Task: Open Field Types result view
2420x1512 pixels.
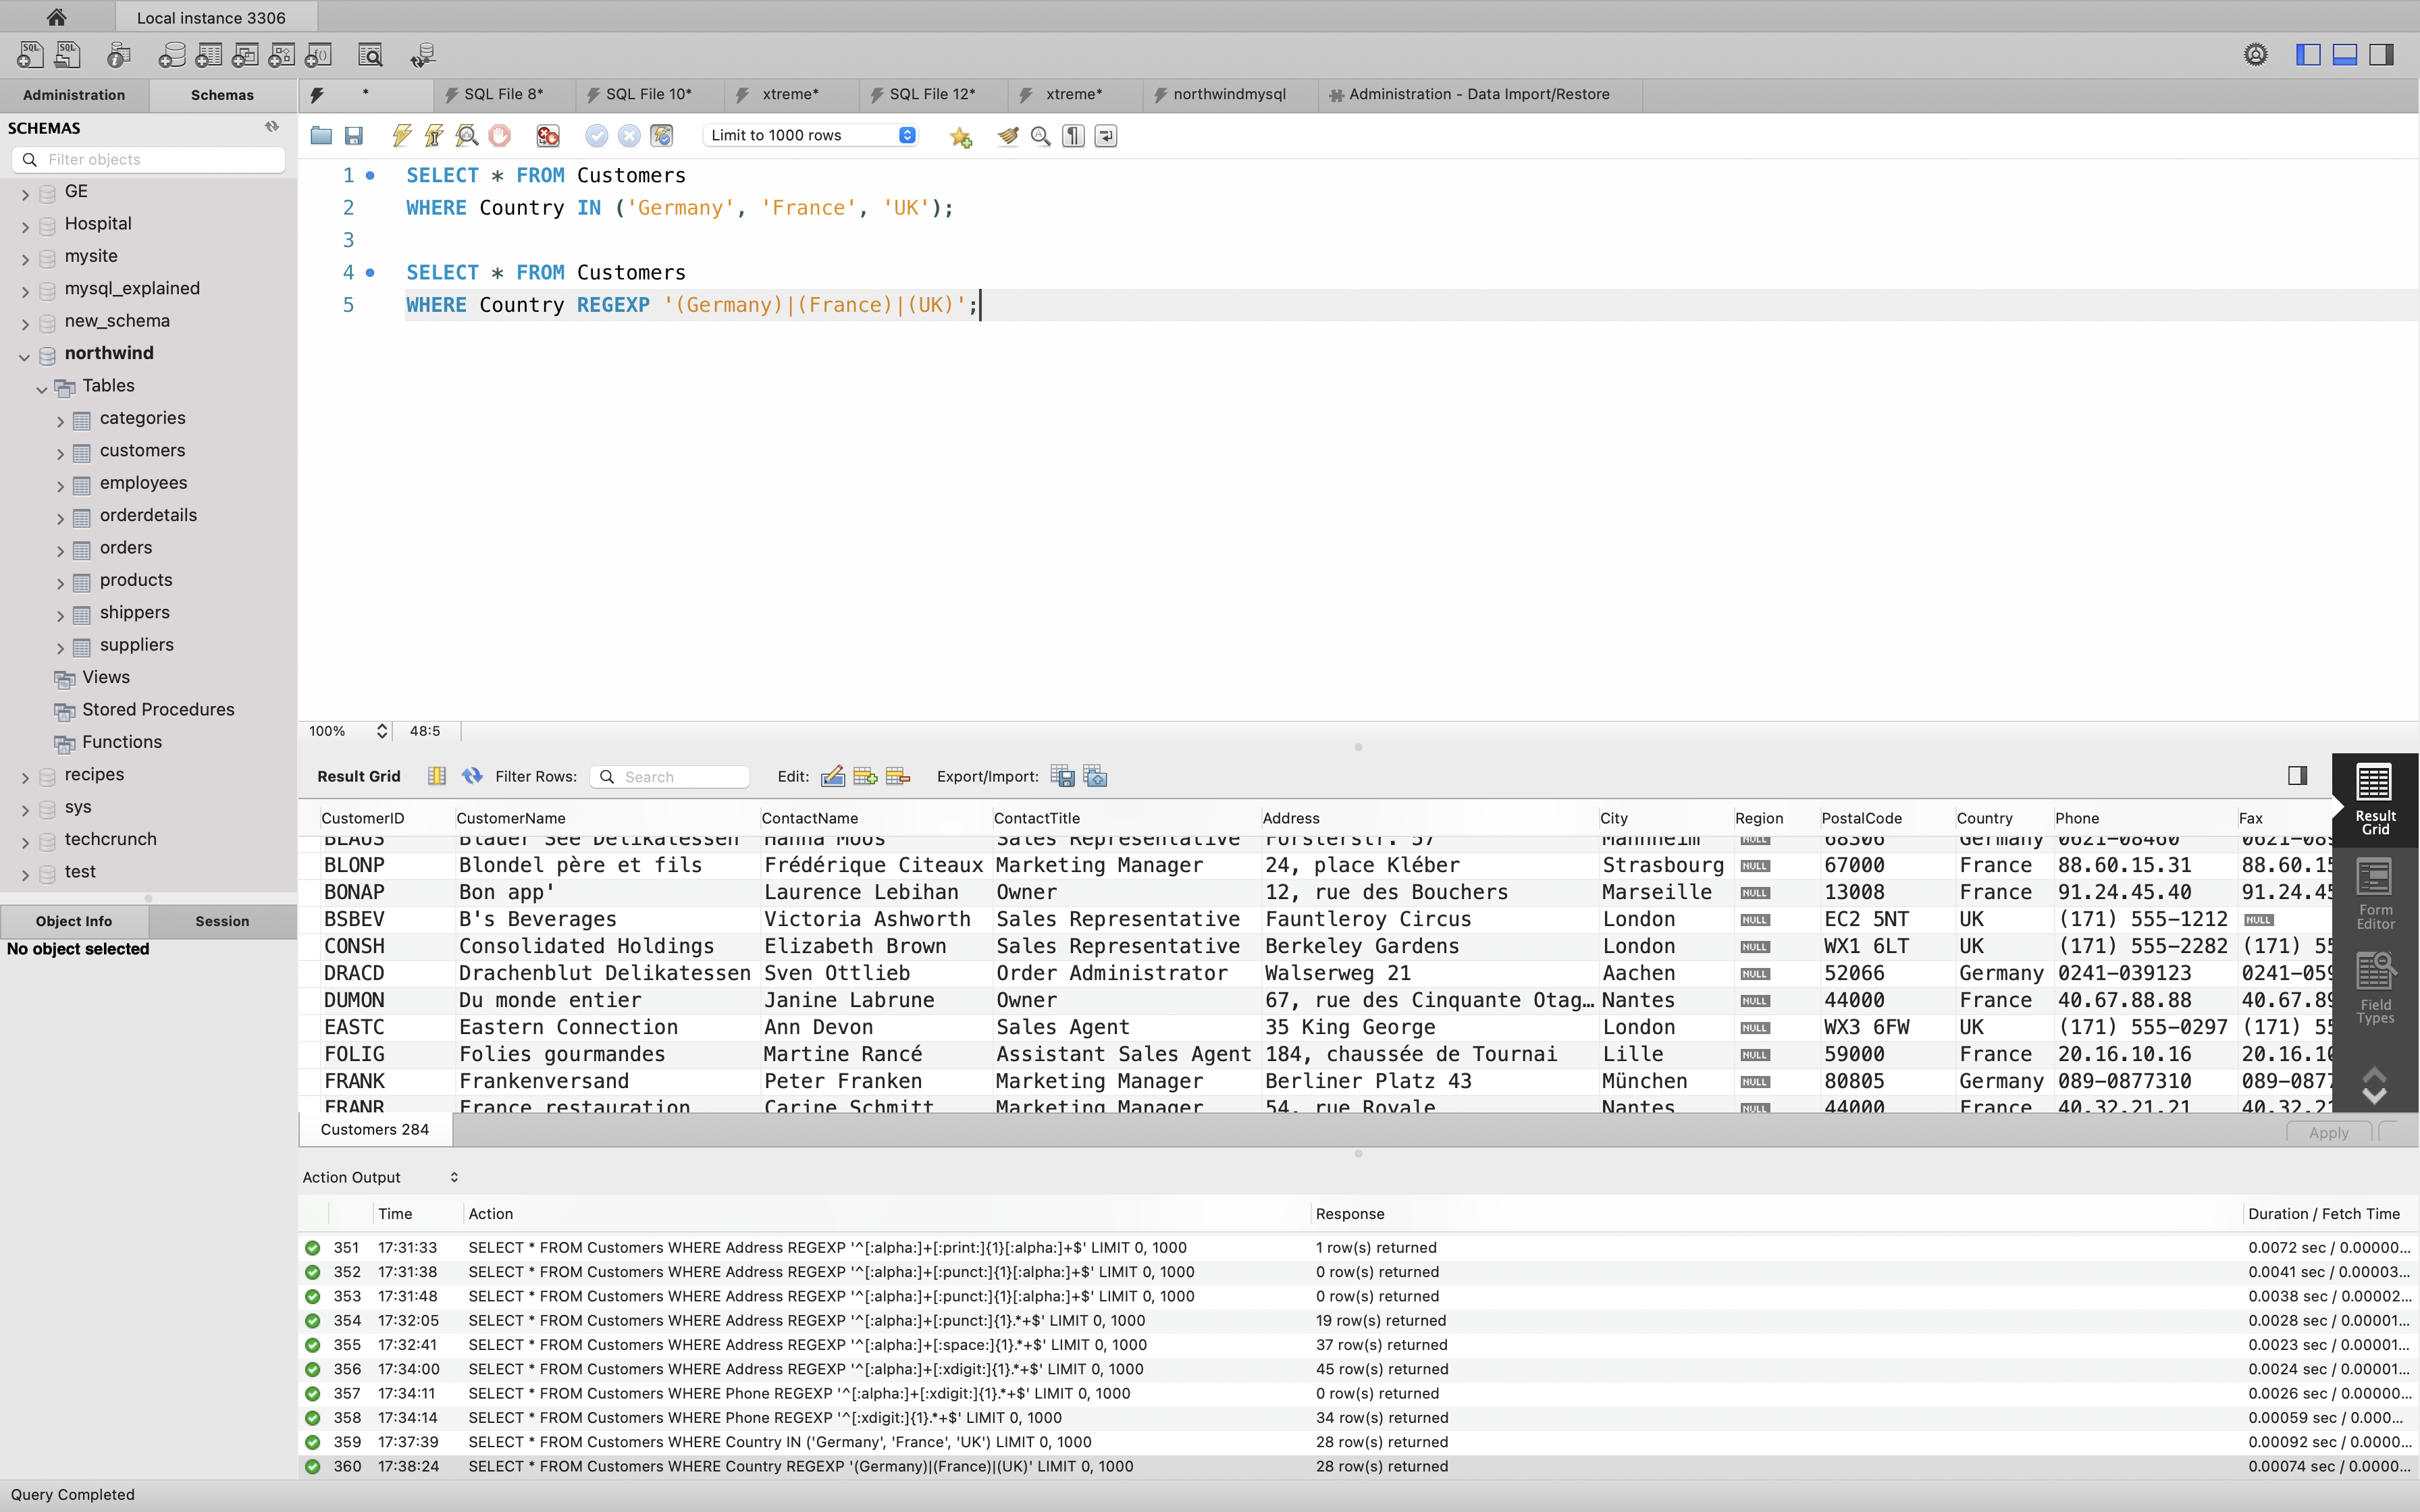Action: tap(2375, 988)
